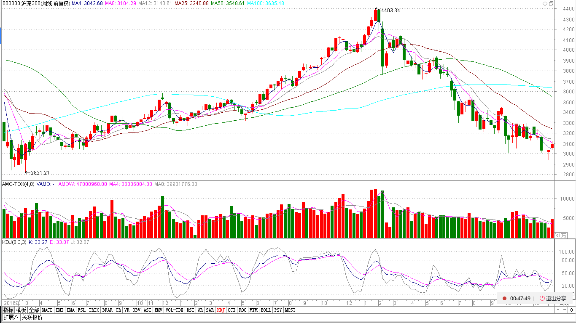
Task: Open the 模板 templates tab
Action: pyautogui.click(x=21, y=310)
